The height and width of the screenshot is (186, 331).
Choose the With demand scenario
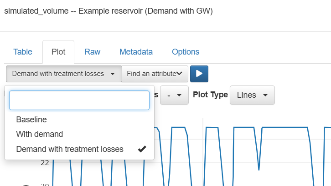[x=39, y=134]
